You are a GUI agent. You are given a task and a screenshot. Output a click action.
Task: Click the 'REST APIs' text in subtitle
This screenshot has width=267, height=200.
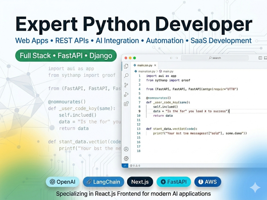[72, 41]
